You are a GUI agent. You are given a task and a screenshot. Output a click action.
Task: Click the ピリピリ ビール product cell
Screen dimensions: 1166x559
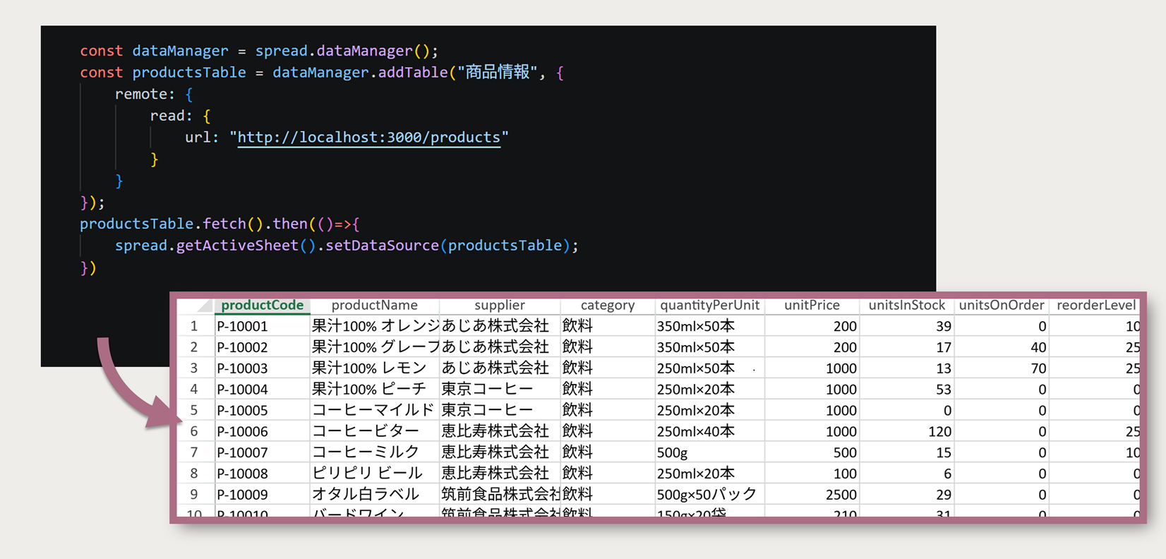pos(375,473)
